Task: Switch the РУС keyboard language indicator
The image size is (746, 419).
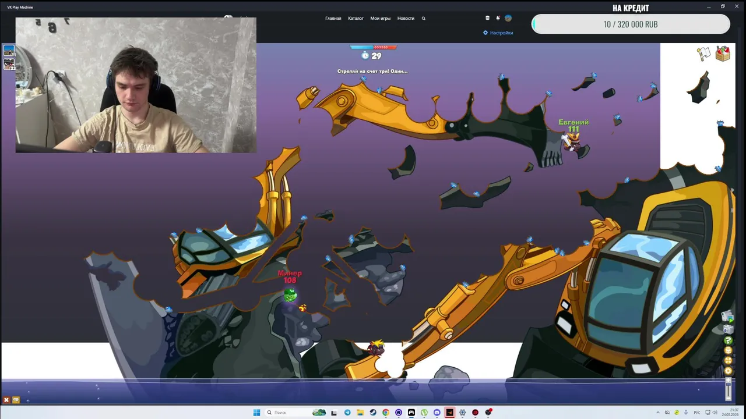Action: (x=697, y=413)
